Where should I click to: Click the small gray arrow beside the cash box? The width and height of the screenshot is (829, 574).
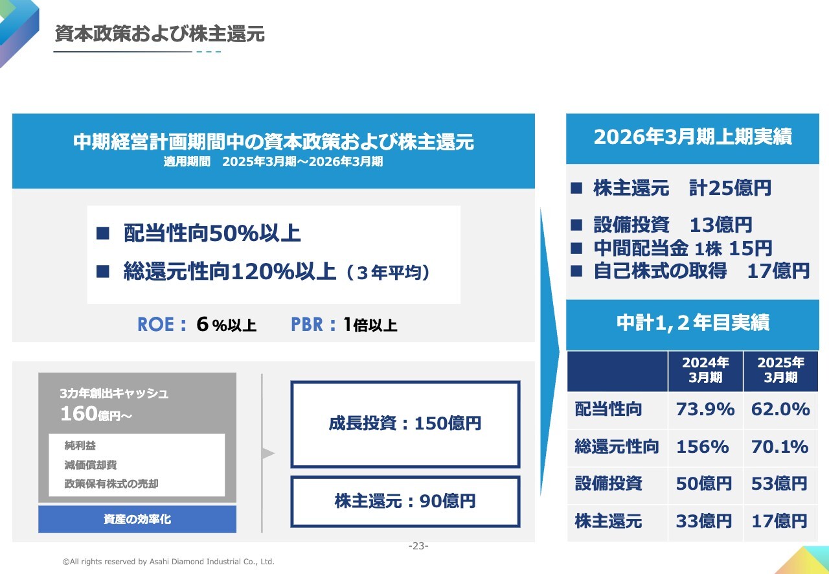click(268, 453)
